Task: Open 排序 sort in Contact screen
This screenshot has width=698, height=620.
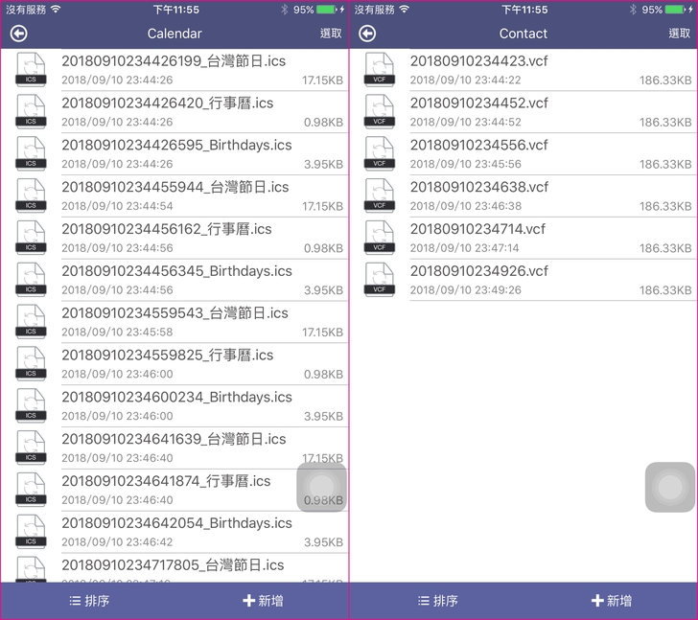Action: 437,601
